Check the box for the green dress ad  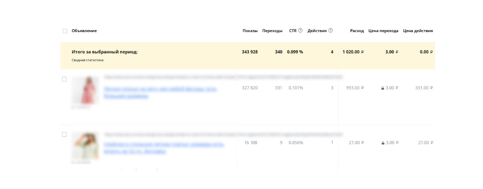64,134
